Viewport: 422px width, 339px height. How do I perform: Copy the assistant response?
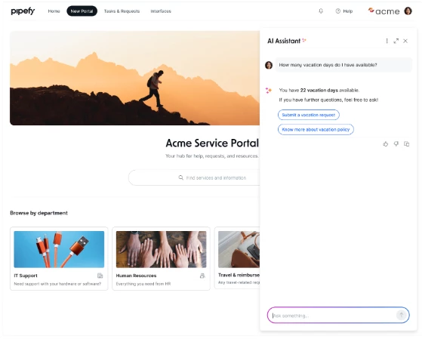(x=407, y=144)
